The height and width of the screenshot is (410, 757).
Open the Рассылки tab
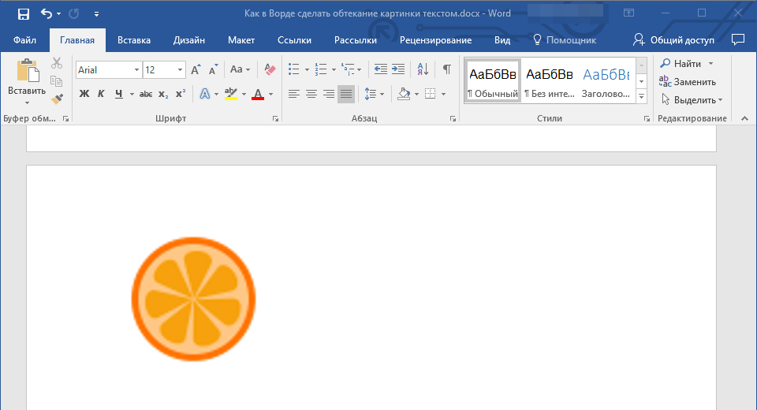[x=356, y=40]
